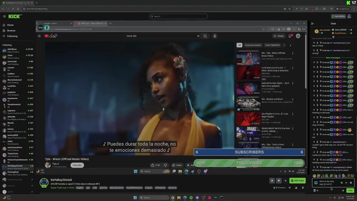This screenshot has width=357, height=201.
Task: Open Spotify from the Windows taskbar
Action: point(191,198)
